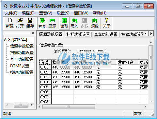Save using the 保存 floppy icon
This screenshot has height=119, width=157.
pos(30,23)
